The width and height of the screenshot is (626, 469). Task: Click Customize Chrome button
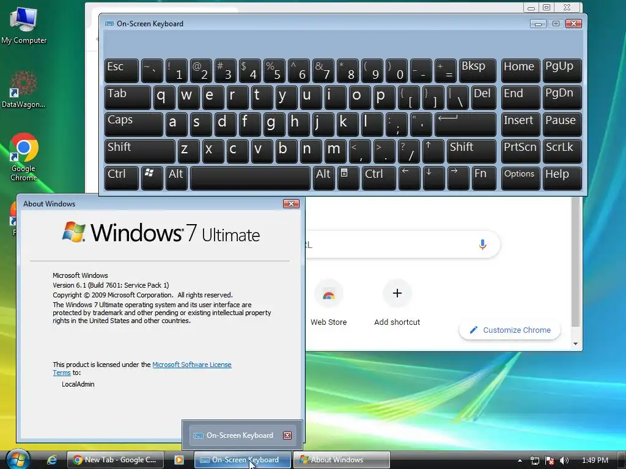[510, 330]
